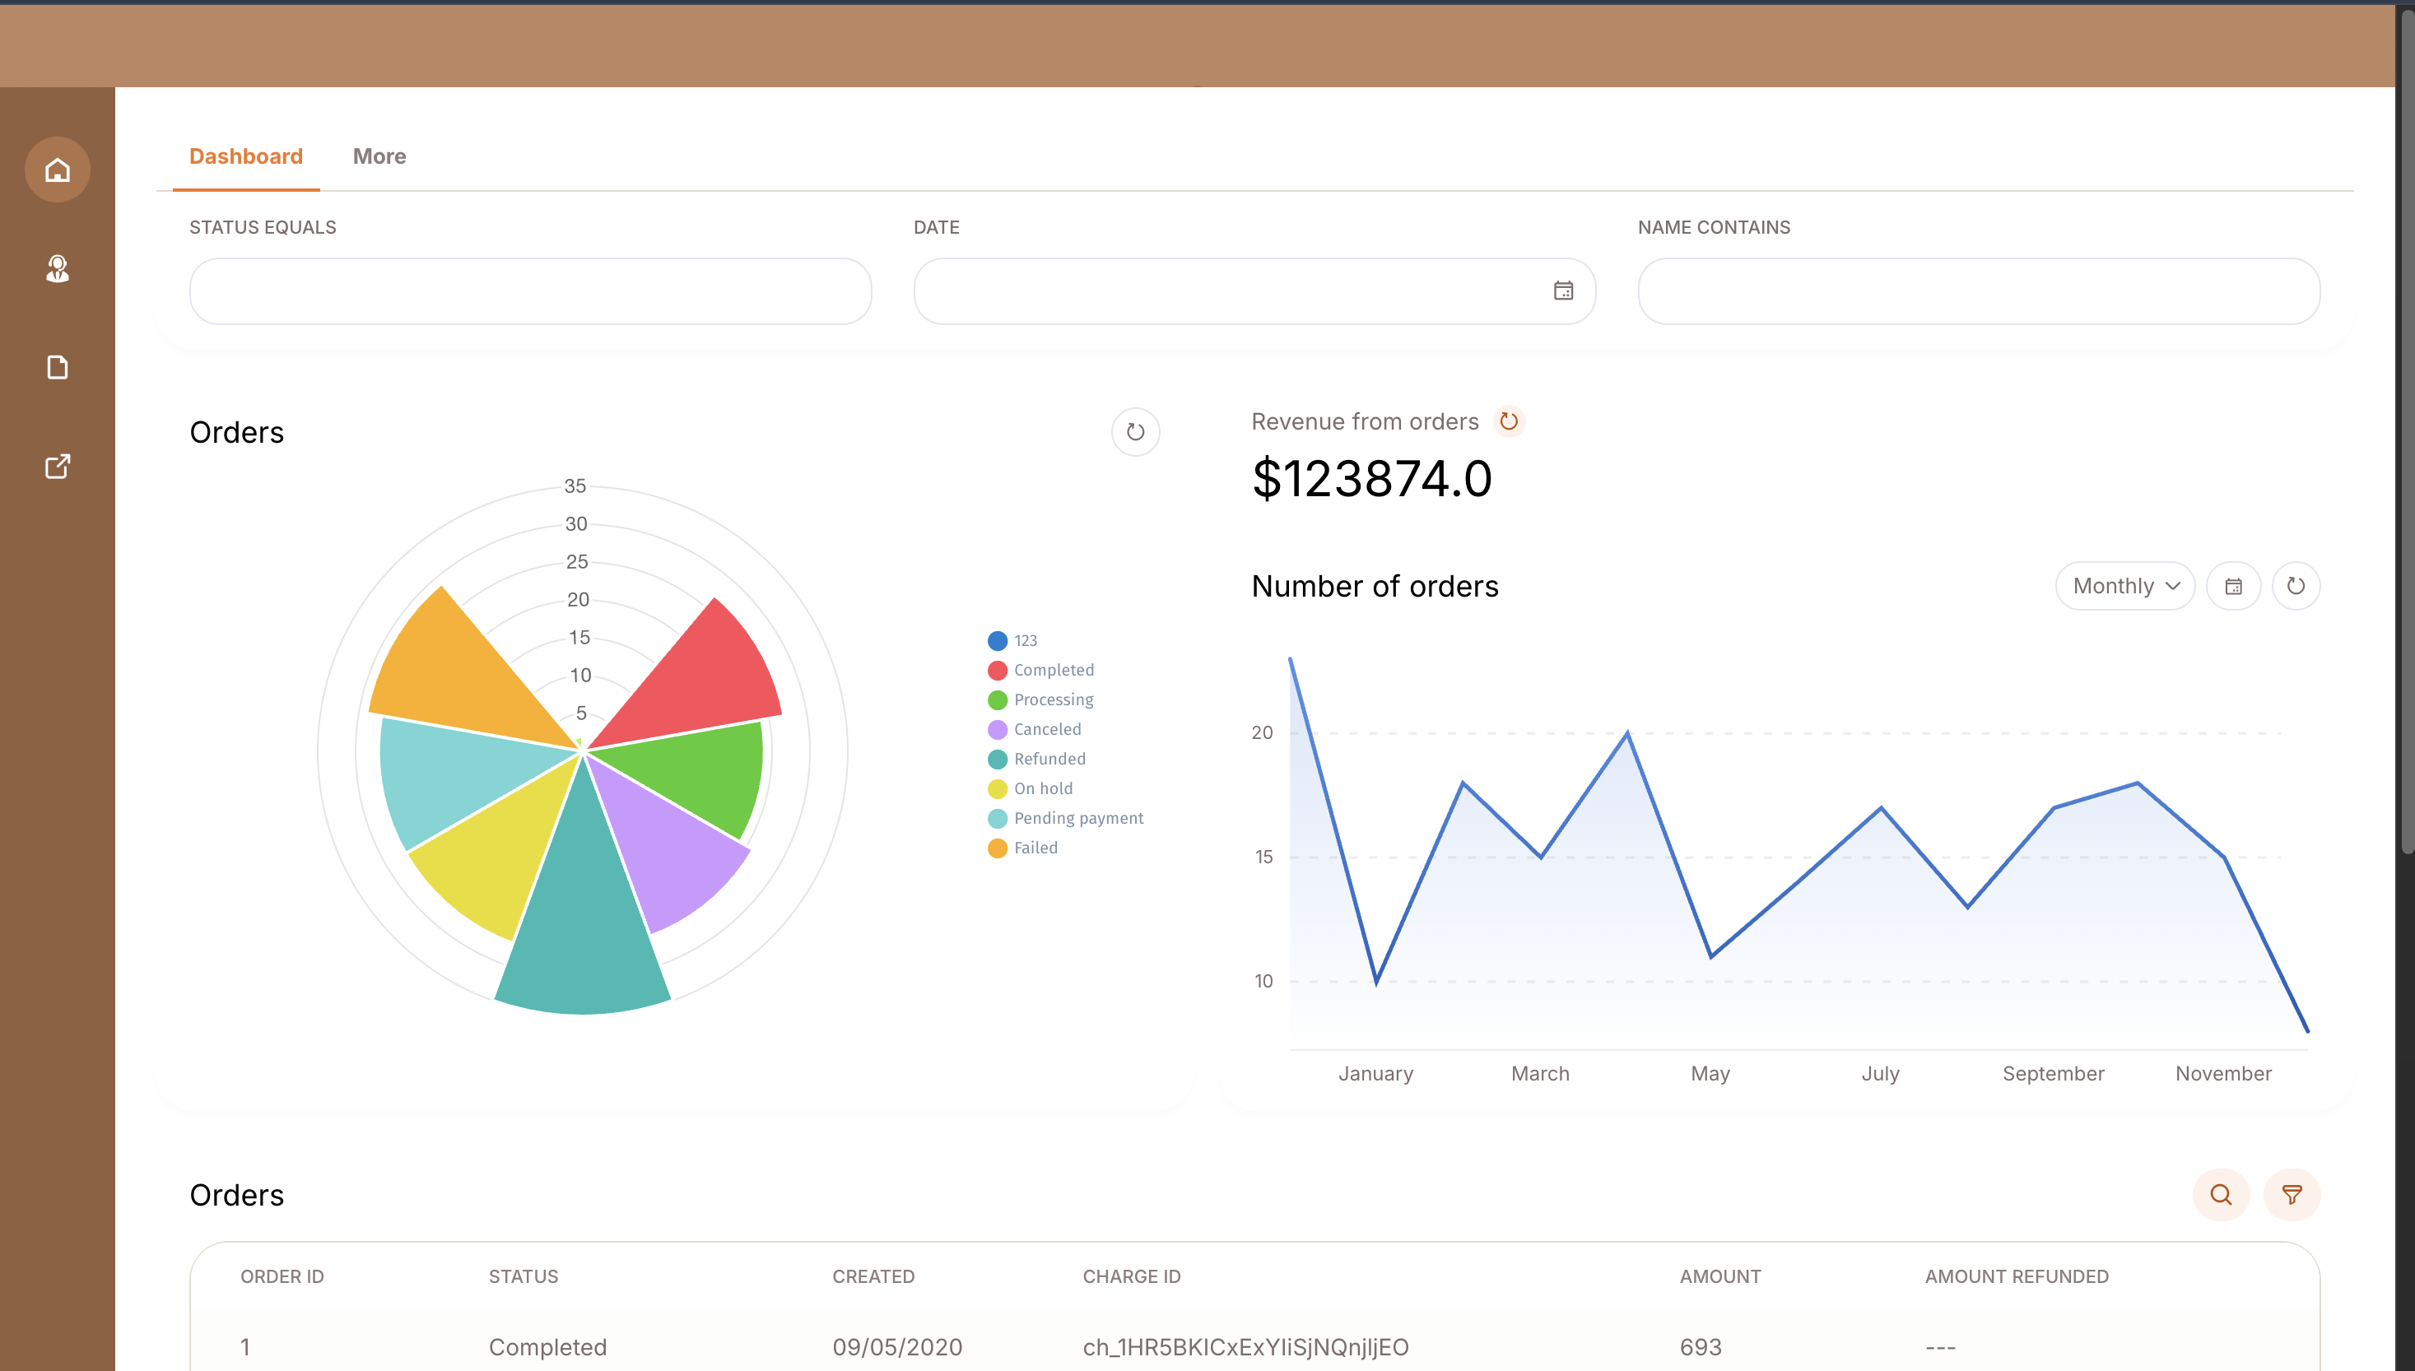Select the Dashboard tab
This screenshot has width=2415, height=1371.
click(246, 156)
